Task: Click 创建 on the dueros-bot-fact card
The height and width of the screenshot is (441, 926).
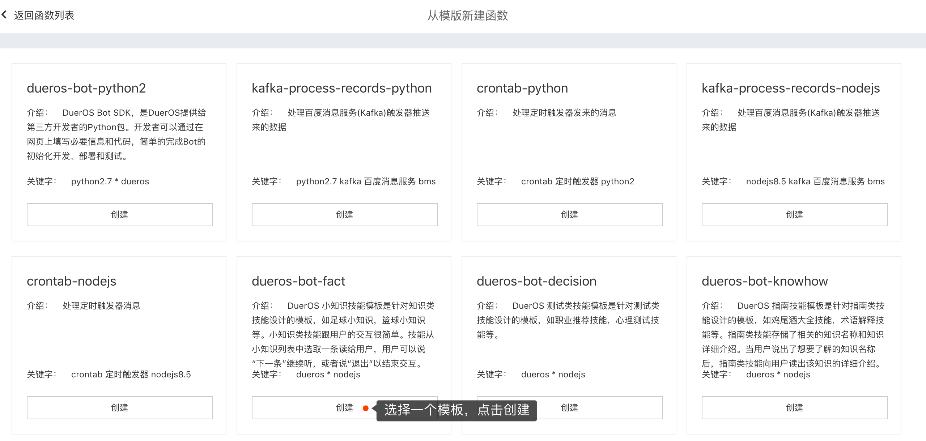Action: pos(345,408)
